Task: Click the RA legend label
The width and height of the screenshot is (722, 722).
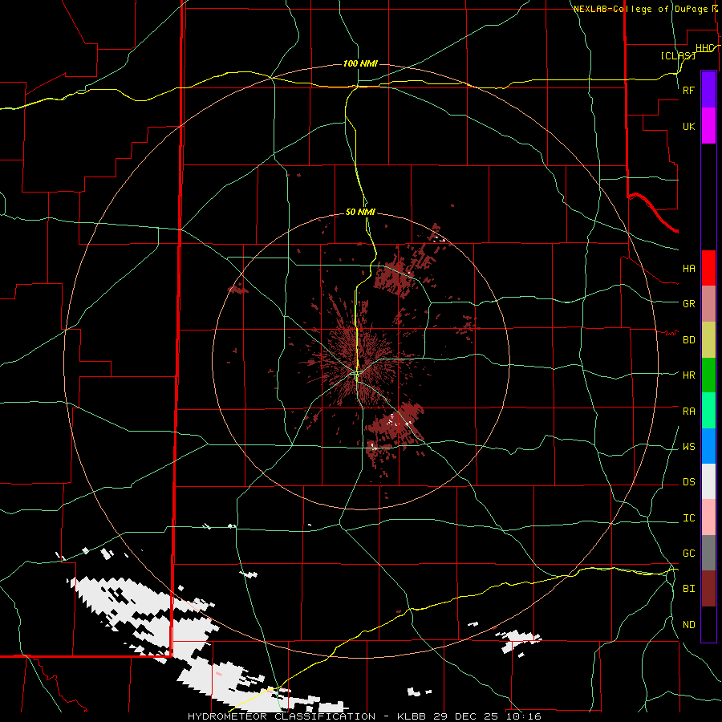Action: [688, 412]
